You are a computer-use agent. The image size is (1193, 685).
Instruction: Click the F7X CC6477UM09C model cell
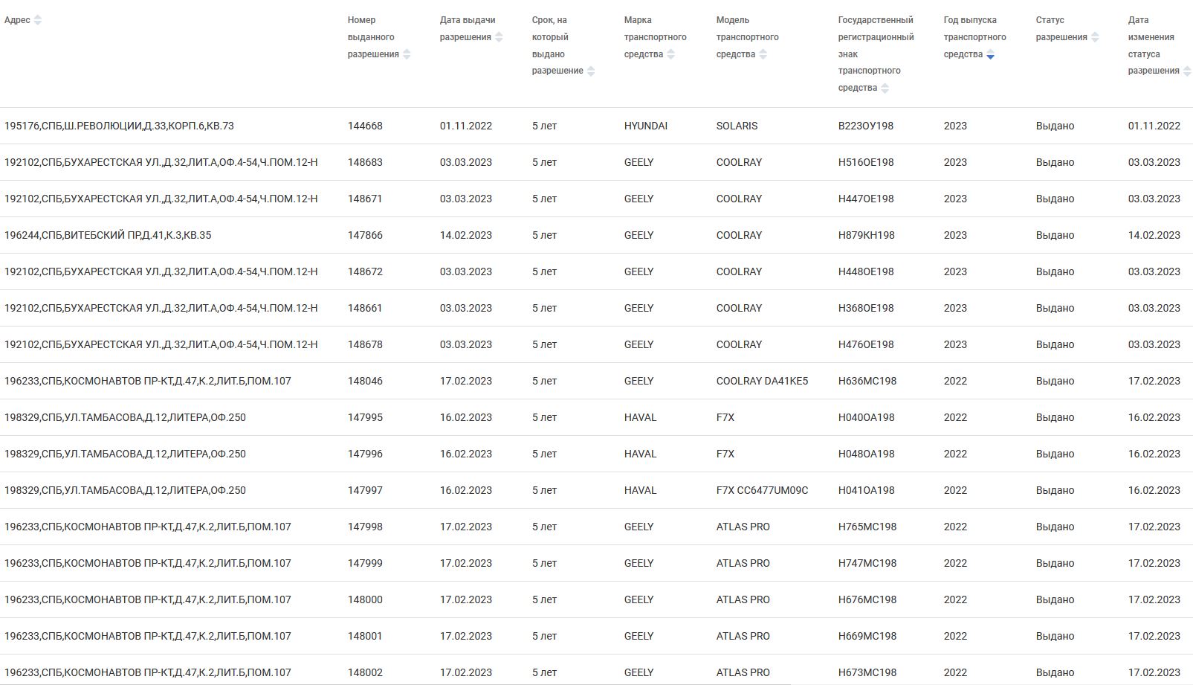pyautogui.click(x=762, y=490)
